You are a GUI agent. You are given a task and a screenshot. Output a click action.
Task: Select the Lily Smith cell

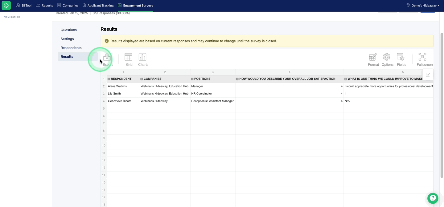click(x=123, y=94)
